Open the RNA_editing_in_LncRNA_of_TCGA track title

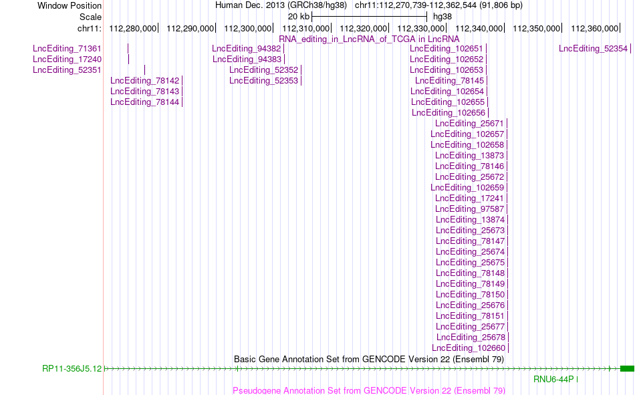pyautogui.click(x=369, y=39)
